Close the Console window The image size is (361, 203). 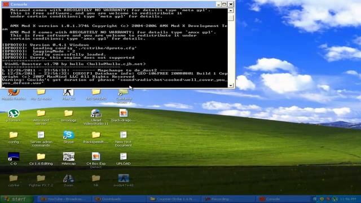[231, 4]
